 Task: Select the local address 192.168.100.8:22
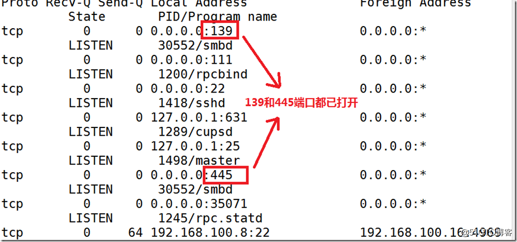(x=210, y=233)
